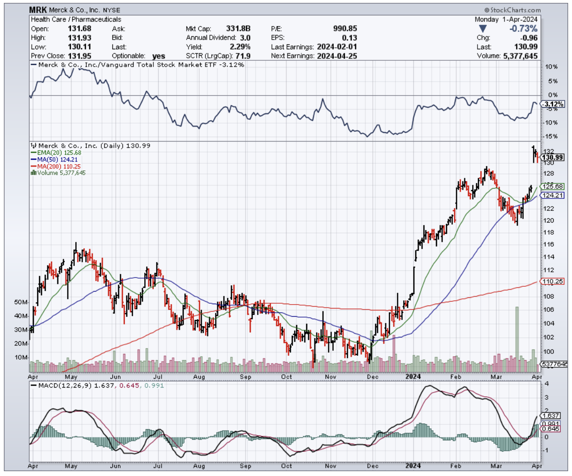The width and height of the screenshot is (572, 476).
Task: Click the green EMA(20) legend line marker
Action: click(x=33, y=153)
